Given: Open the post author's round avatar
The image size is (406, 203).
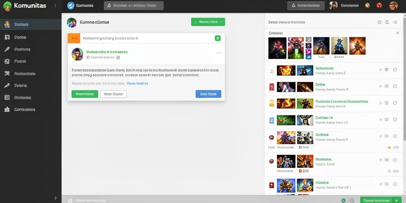Looking at the screenshot, I should (x=77, y=54).
